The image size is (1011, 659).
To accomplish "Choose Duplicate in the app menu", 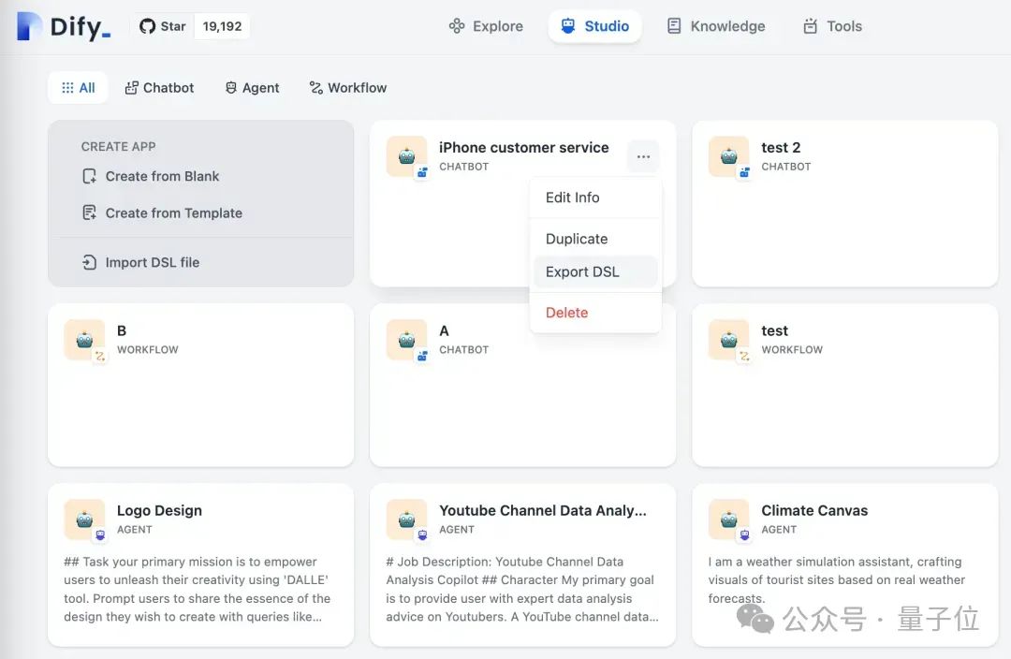I will point(577,239).
